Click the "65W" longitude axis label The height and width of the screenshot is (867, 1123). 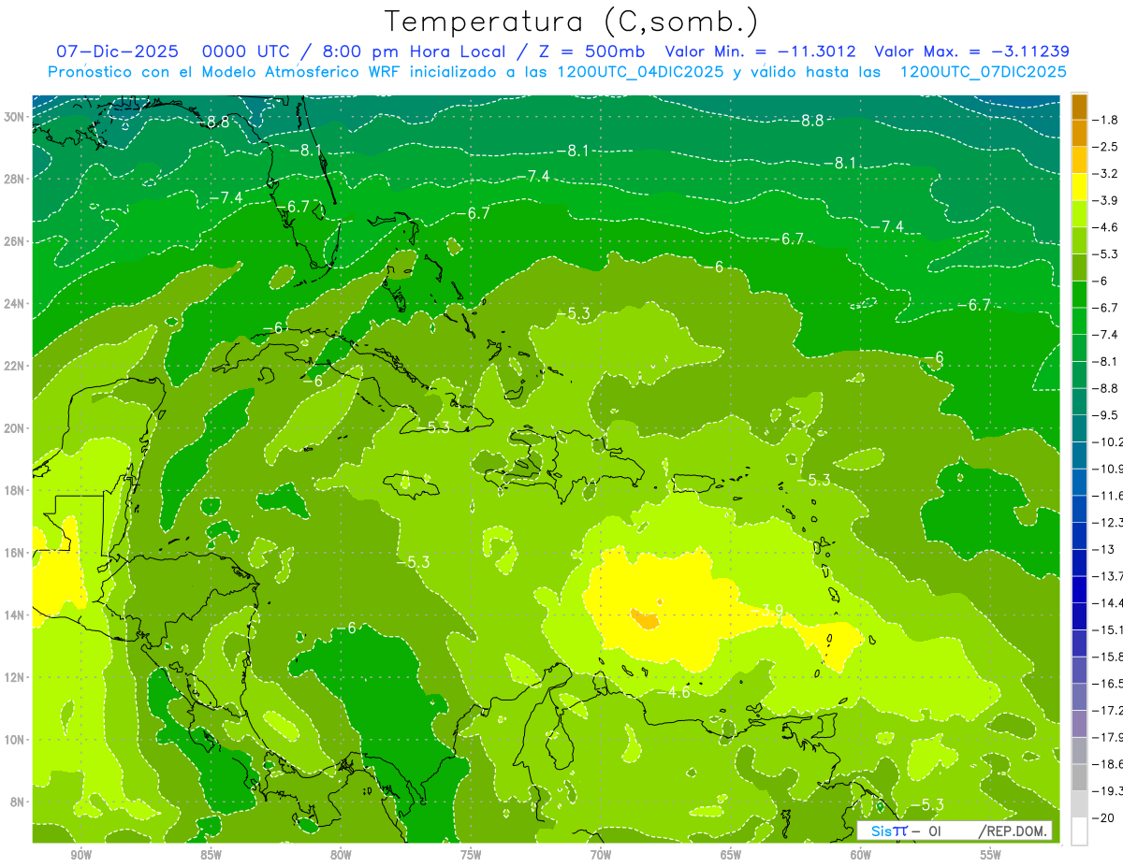pyautogui.click(x=731, y=855)
